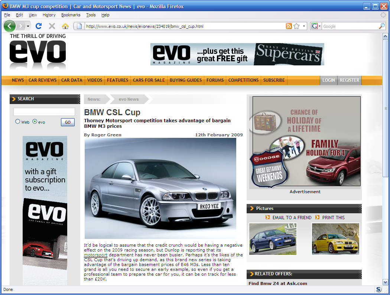
Task: Reload the current page
Action: [39, 26]
